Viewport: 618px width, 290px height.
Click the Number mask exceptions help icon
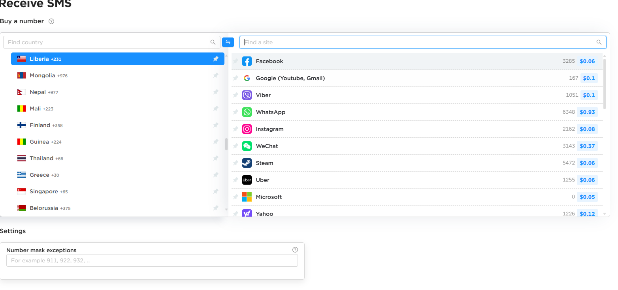coord(295,250)
